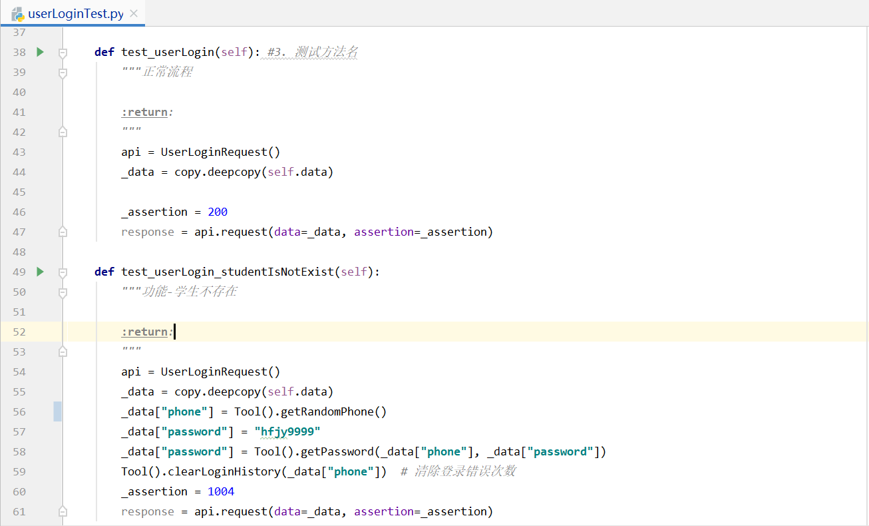The height and width of the screenshot is (526, 869).
Task: Click line number 52 in gutter
Action: [x=19, y=332]
